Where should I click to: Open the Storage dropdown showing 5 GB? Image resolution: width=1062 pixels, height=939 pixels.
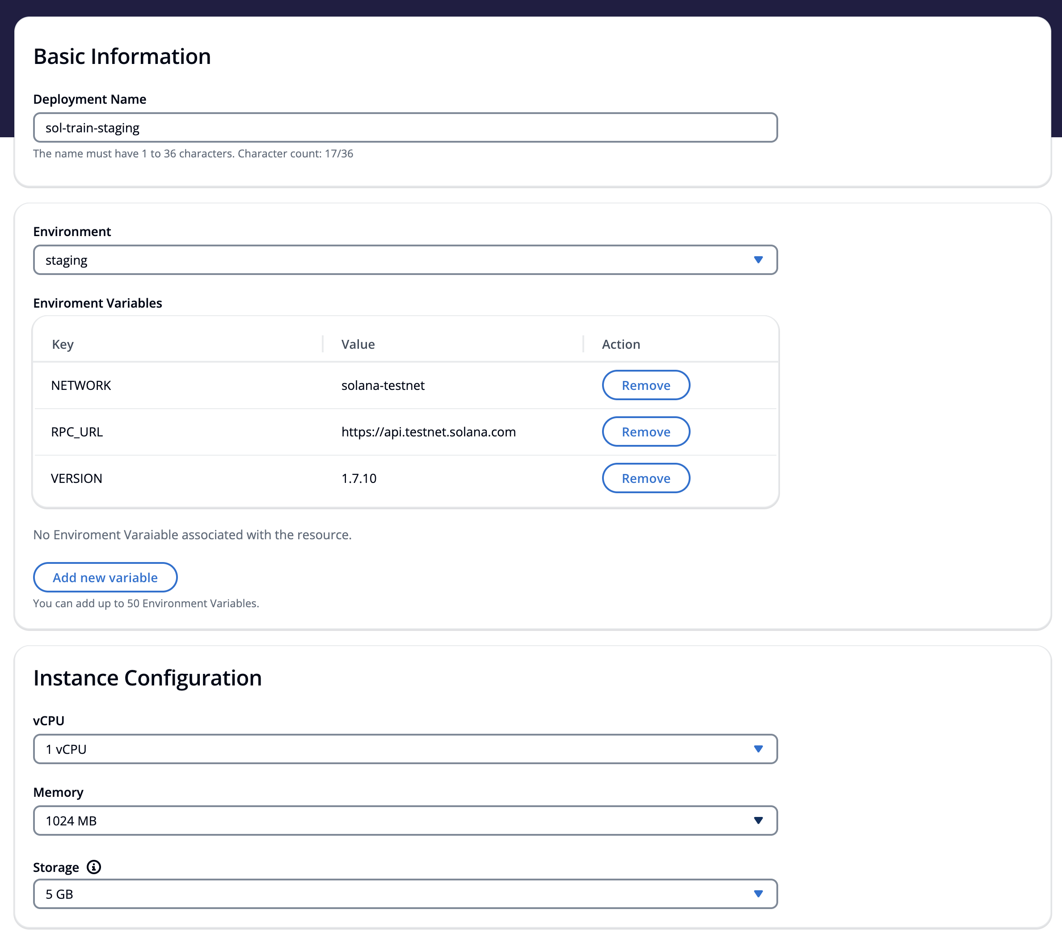tap(405, 894)
